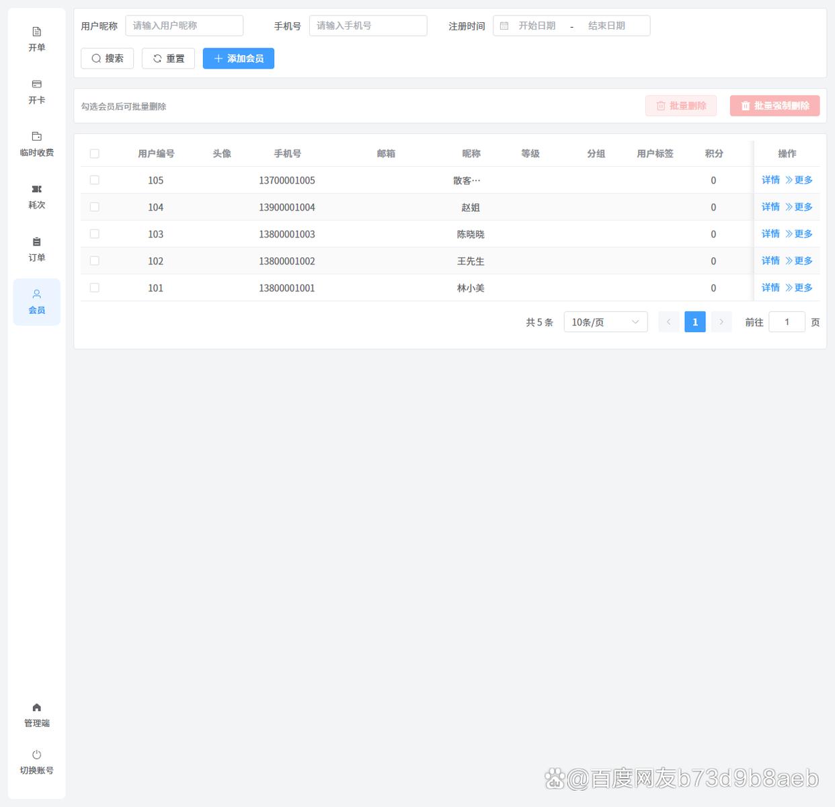The width and height of the screenshot is (835, 807).
Task: Tick checkbox for user 101
Action: [x=94, y=288]
